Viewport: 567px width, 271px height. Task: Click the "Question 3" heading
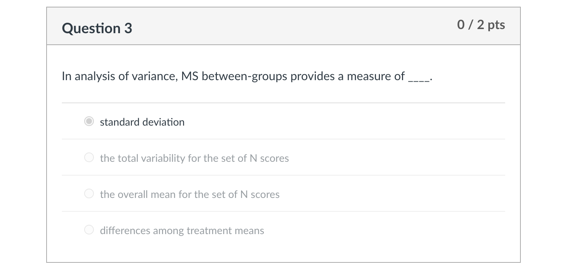point(97,28)
